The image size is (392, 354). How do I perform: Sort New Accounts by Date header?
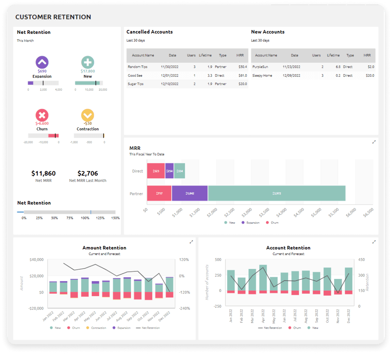295,55
